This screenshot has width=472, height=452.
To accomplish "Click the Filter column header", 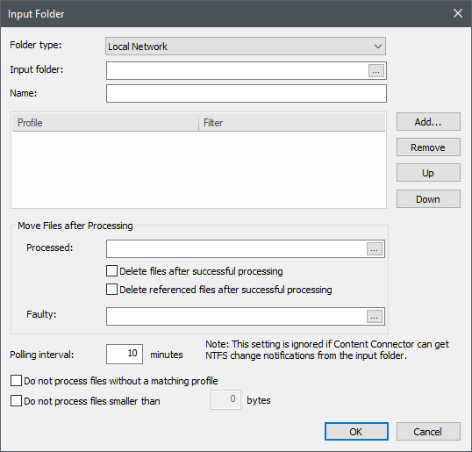I will [x=291, y=123].
